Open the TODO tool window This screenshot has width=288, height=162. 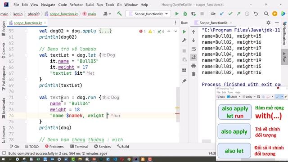[x=32, y=147]
